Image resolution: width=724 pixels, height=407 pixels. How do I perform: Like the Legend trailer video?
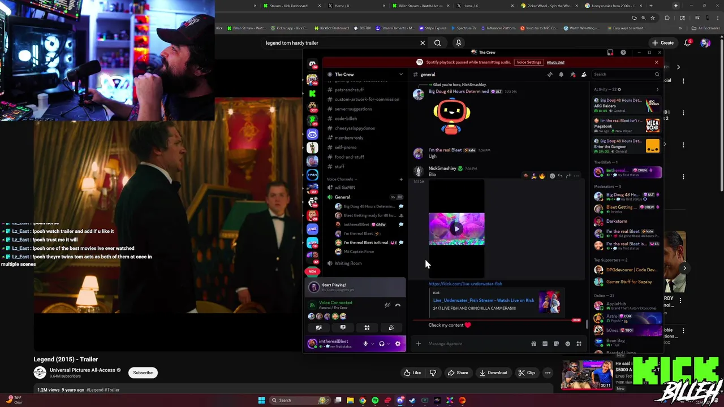pos(412,373)
